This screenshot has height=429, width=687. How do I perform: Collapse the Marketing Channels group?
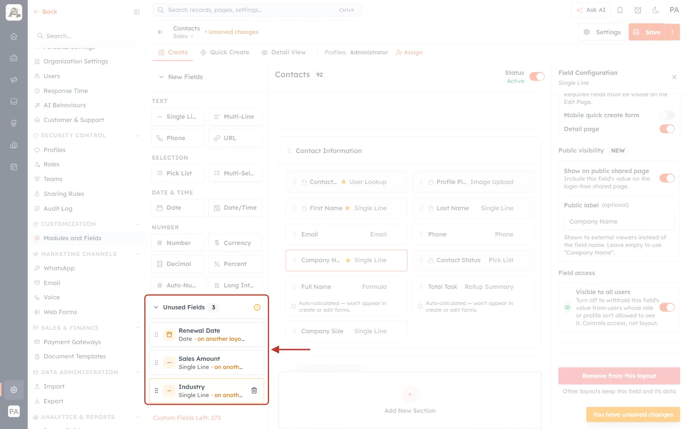[x=138, y=254]
